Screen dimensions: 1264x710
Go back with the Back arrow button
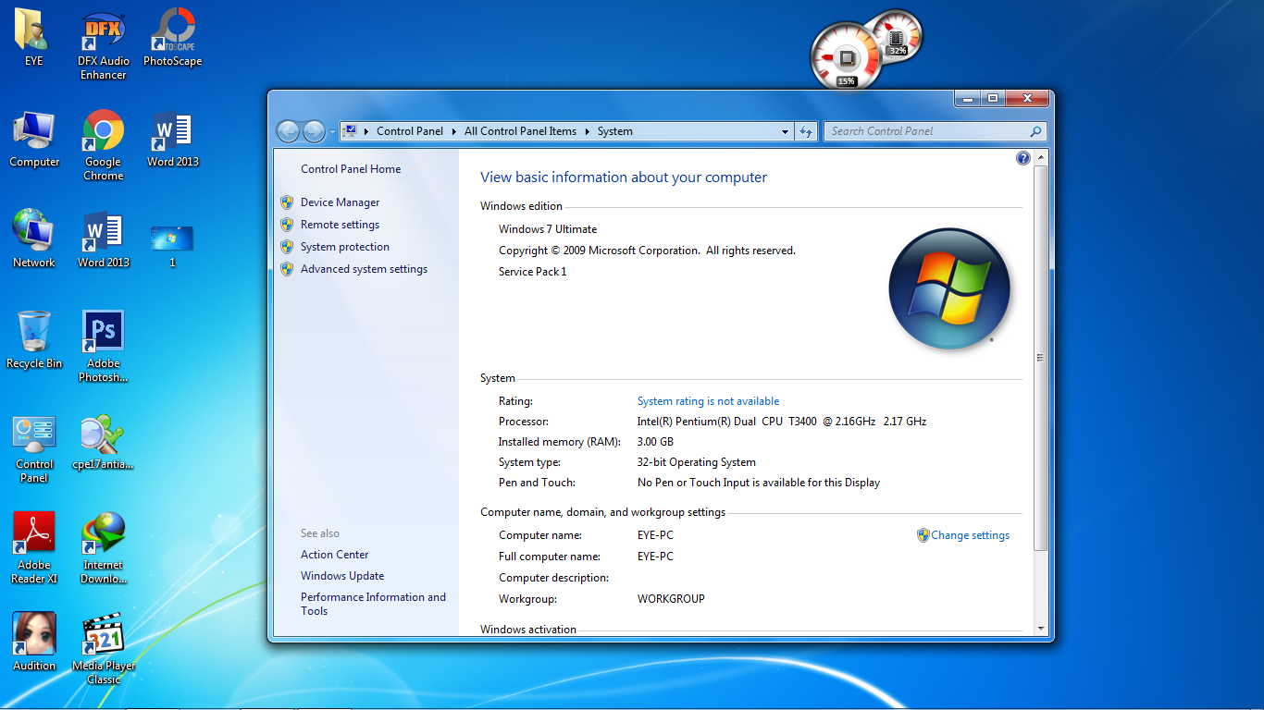coord(289,131)
